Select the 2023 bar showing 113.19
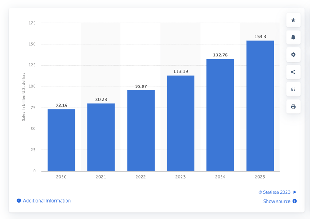 pos(181,123)
